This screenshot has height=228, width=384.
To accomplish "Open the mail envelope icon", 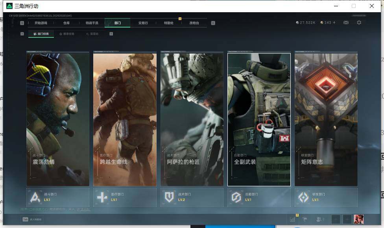I will tap(346, 22).
